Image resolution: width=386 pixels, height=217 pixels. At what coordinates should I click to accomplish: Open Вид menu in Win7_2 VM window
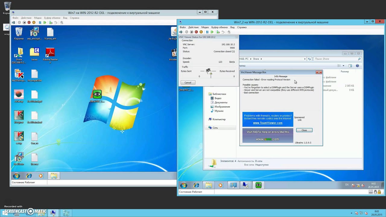coord(232,27)
